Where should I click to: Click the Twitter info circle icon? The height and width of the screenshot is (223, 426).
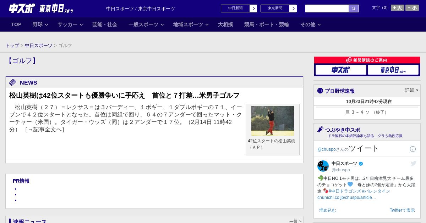point(413,149)
